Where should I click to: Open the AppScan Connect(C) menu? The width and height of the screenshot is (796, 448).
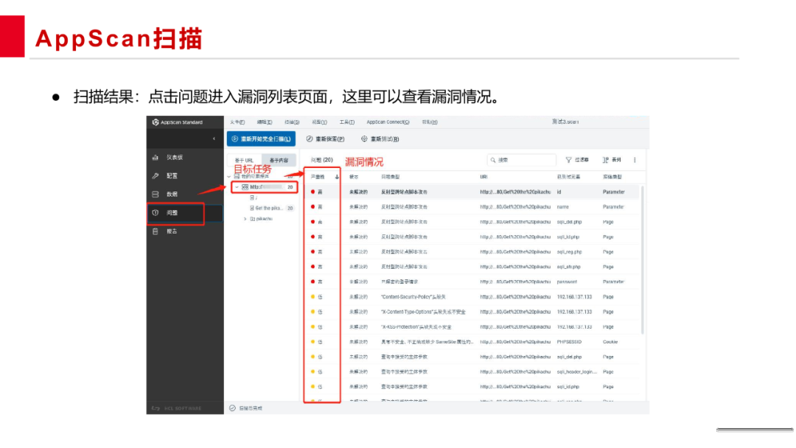[388, 122]
